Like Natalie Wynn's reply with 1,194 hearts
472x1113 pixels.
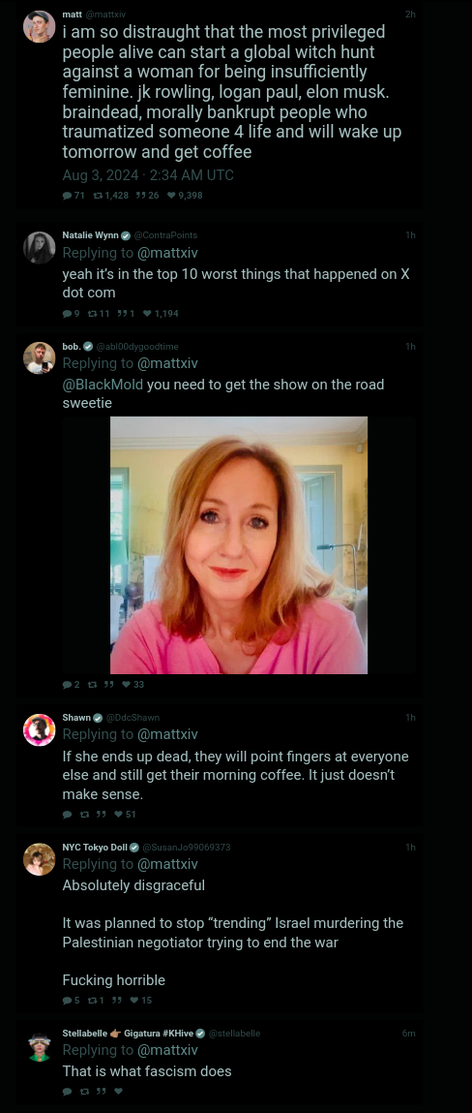(147, 313)
